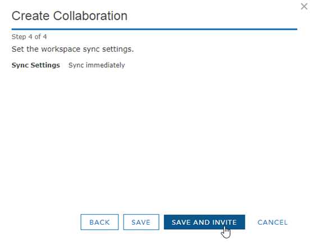Click 'Set the workspace sync settings.' instruction
Image resolution: width=311 pixels, height=250 pixels.
click(72, 49)
